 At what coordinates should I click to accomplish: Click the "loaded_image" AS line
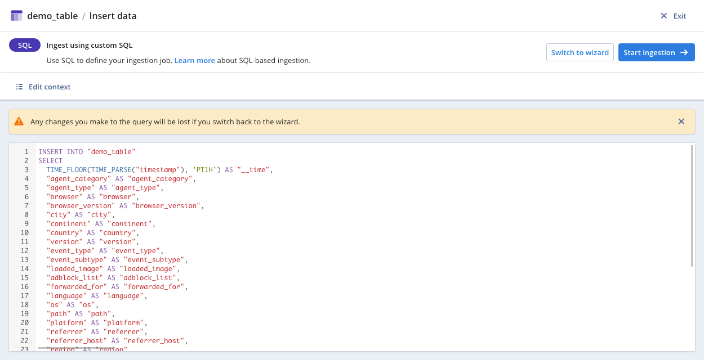click(x=113, y=269)
